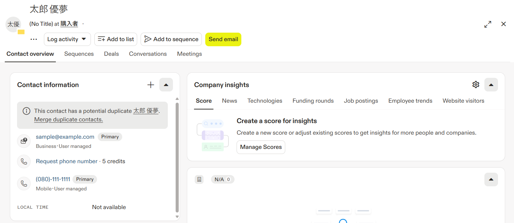The height and width of the screenshot is (223, 514).
Task: Open the Log activity dropdown
Action: tap(67, 39)
